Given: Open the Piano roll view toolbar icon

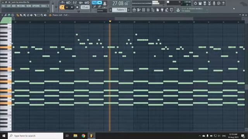Looking at the screenshot, I should [x=139, y=10].
